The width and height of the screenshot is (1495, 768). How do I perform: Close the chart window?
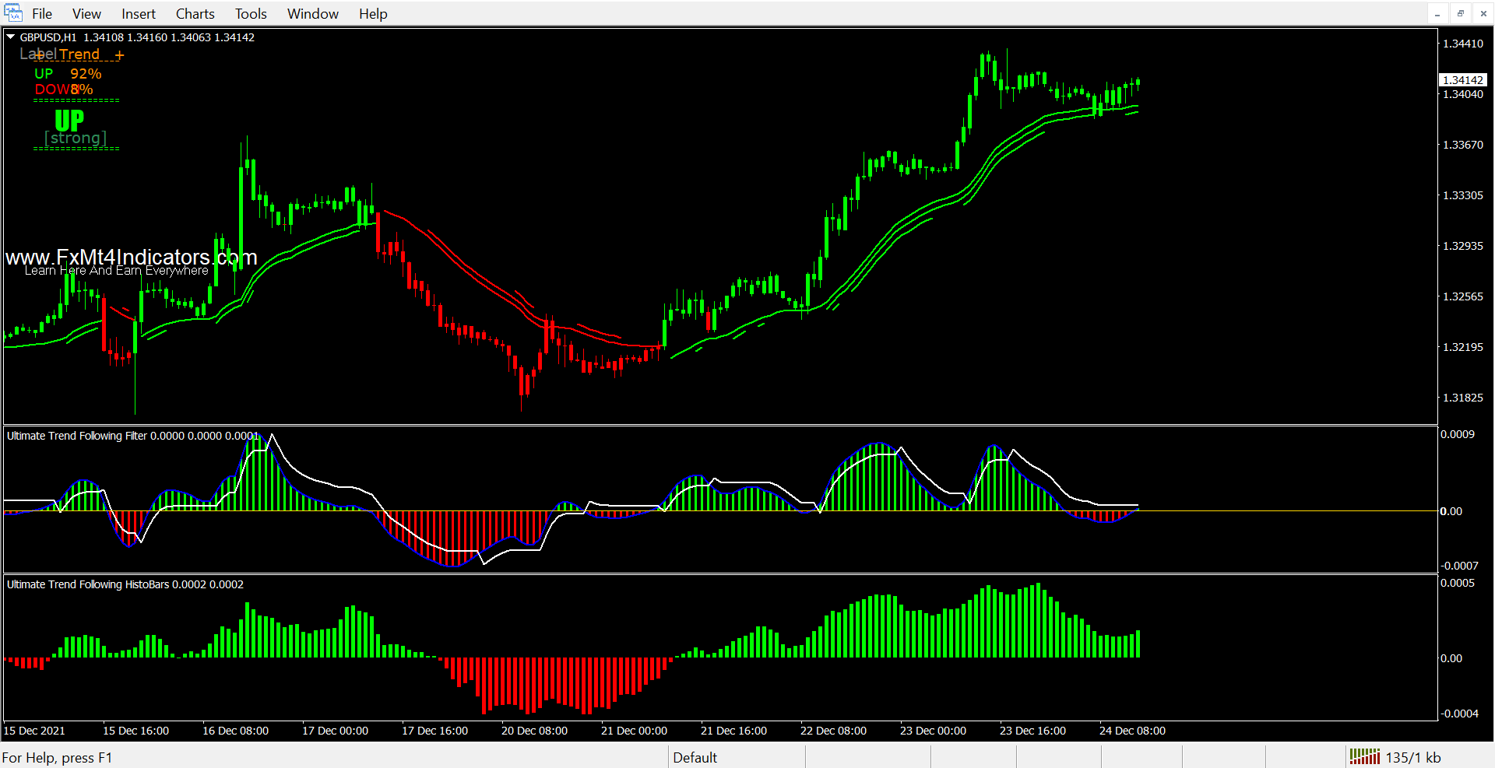pyautogui.click(x=1483, y=14)
